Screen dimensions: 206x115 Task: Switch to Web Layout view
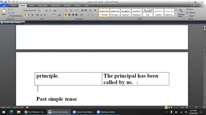[x=172, y=107]
